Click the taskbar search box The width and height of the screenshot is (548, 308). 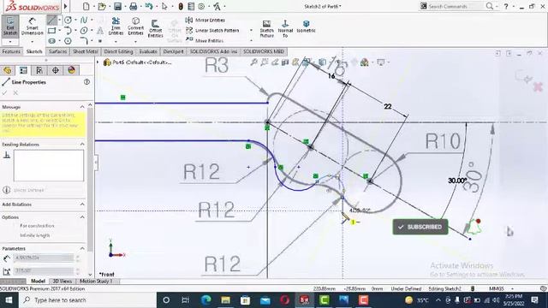[x=87, y=300]
